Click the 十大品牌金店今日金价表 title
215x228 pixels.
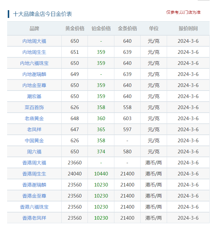tap(43, 14)
